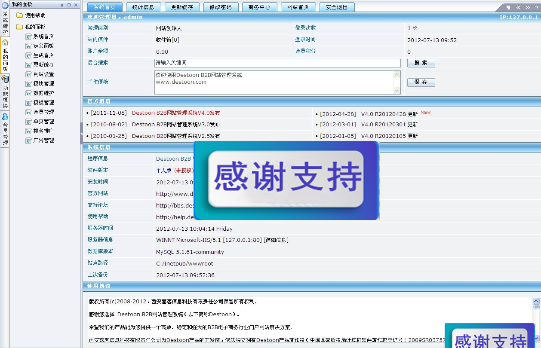Click the login time 2012-07-13 09:52
This screenshot has height=348, width=541.
pyautogui.click(x=432, y=40)
